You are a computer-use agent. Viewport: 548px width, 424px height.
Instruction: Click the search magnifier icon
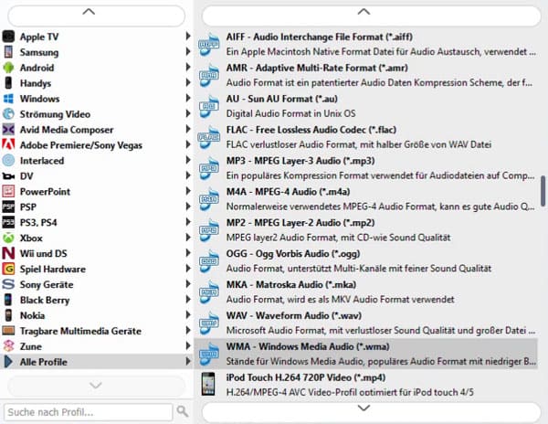point(183,411)
